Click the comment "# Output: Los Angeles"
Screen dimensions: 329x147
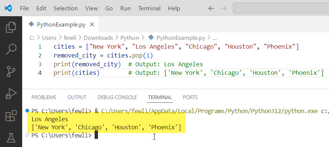point(166,64)
